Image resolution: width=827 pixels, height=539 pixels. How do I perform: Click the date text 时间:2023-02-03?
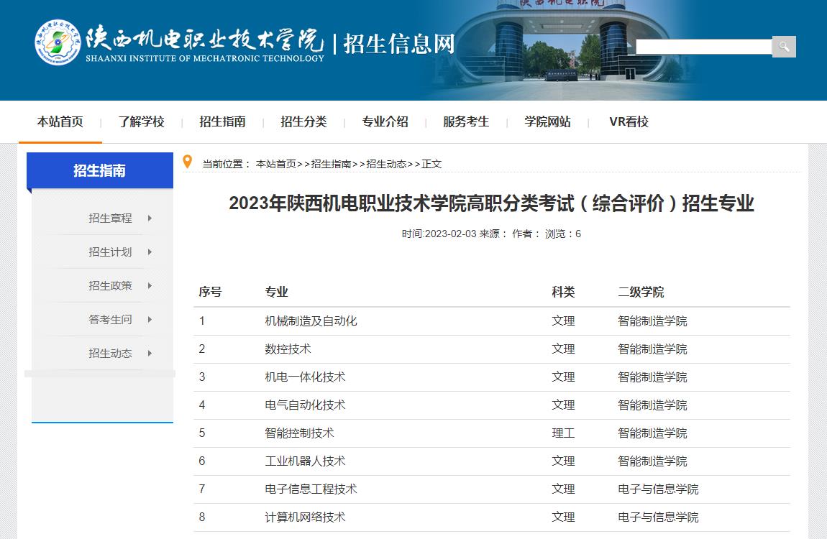point(439,234)
